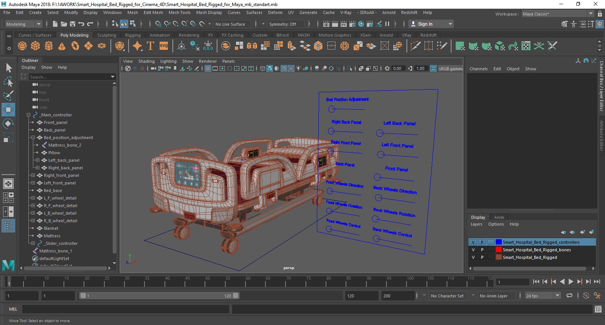Activate the Scale tool in toolbox

(x=8, y=137)
